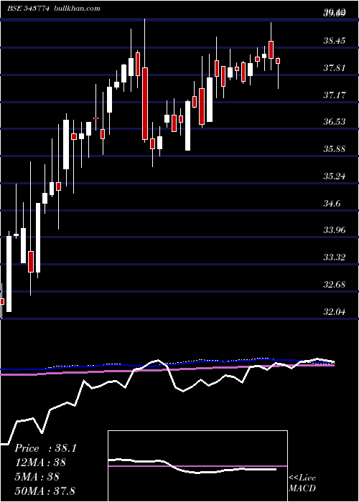The height and width of the screenshot is (502, 359).
Task: Click the tall white candle second from left edge
Action: pyautogui.click(x=9, y=274)
